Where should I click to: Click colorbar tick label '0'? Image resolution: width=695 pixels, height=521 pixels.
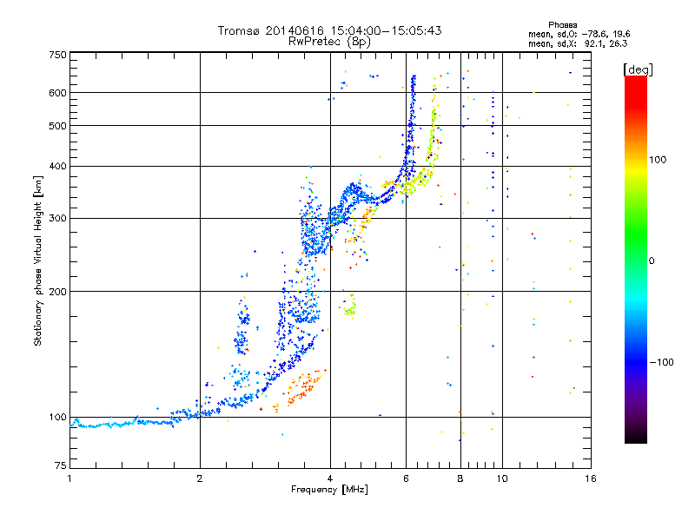pos(652,260)
